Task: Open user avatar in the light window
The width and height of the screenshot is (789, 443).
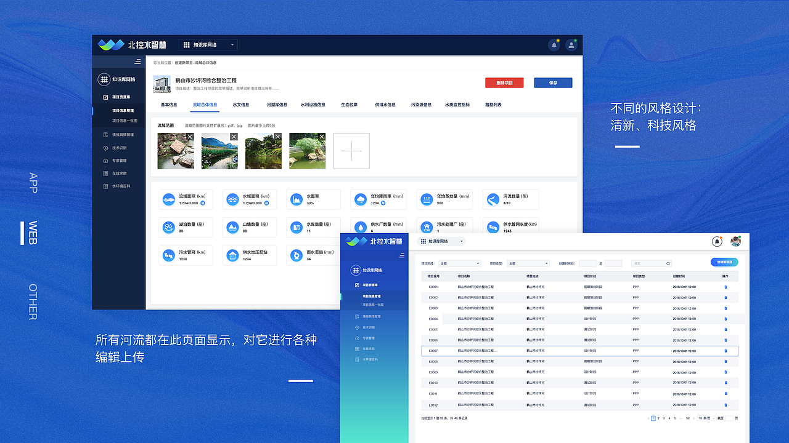Action: pyautogui.click(x=735, y=241)
